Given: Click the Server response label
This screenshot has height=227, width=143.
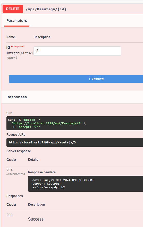Looking at the screenshot, I should point(19,151).
